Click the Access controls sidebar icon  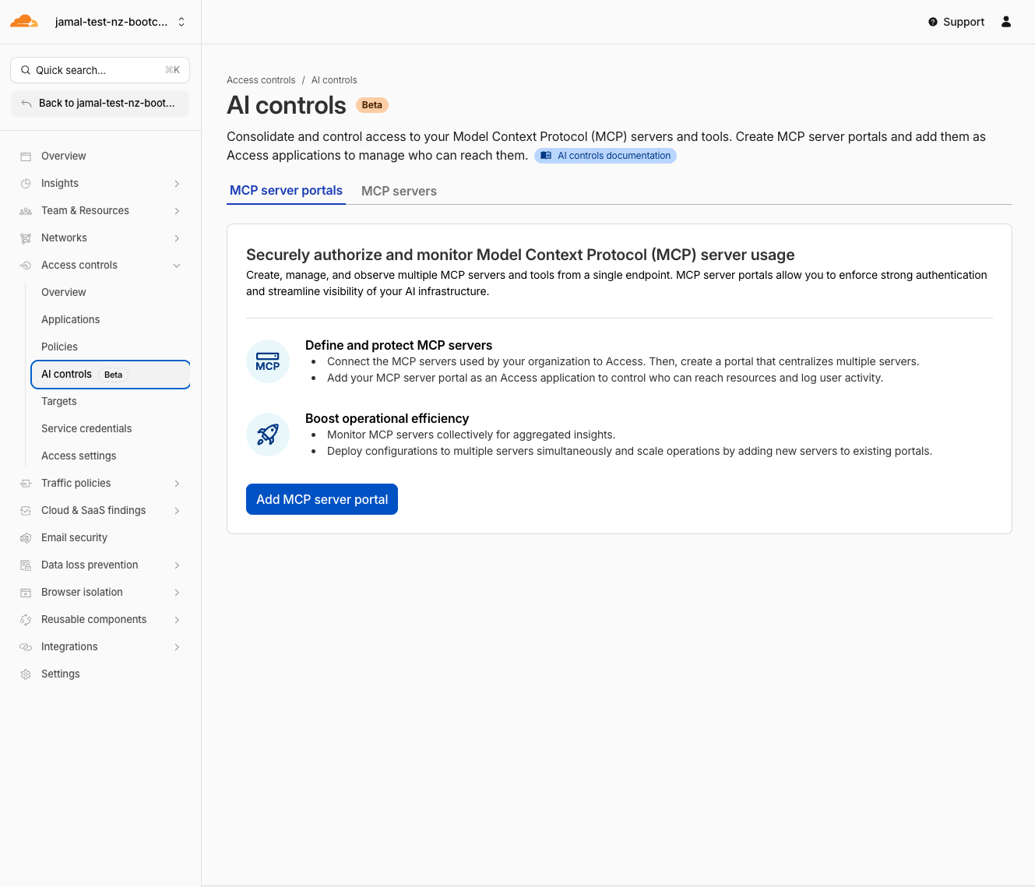click(26, 266)
